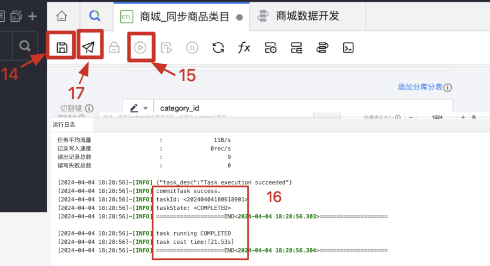This screenshot has width=490, height=266.
Task: Click the run-selected script icon
Action: tap(167, 48)
